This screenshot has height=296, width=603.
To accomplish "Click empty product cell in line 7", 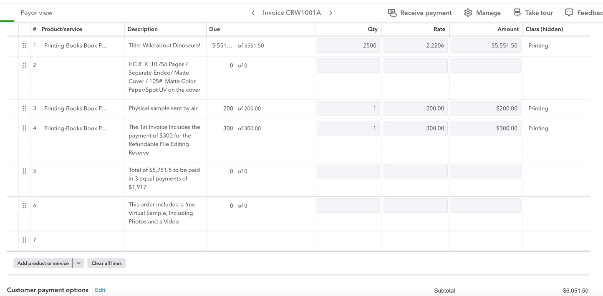I will coord(82,241).
